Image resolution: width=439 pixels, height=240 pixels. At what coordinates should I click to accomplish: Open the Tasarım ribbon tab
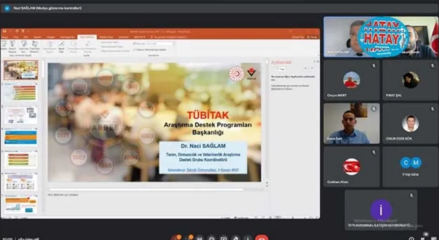pyautogui.click(x=37, y=37)
